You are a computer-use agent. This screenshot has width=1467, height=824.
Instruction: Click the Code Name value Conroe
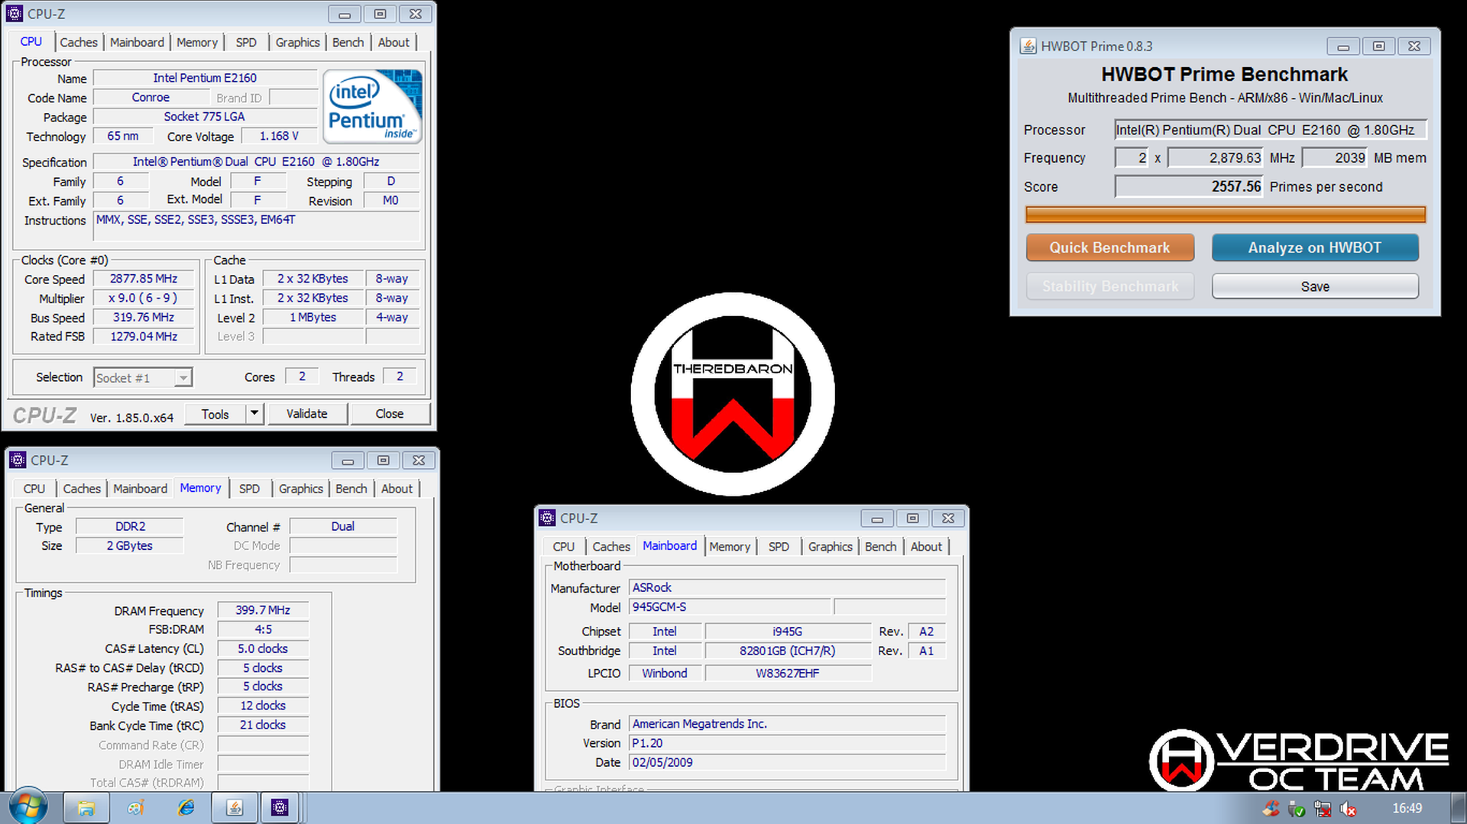[151, 98]
